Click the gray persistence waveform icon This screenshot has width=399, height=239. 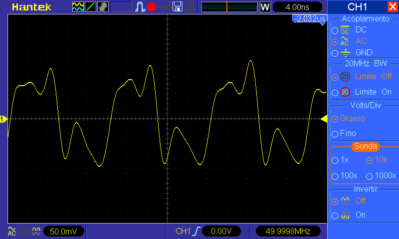[103, 7]
